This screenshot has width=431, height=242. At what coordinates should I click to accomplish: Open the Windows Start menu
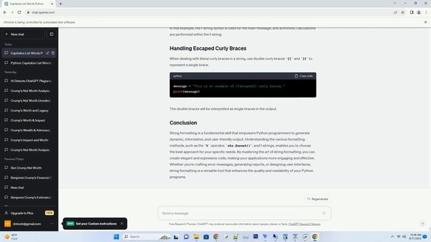click(117, 237)
